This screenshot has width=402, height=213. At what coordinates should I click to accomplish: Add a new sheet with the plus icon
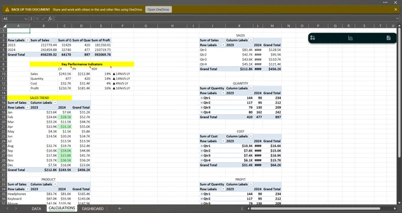point(119,208)
